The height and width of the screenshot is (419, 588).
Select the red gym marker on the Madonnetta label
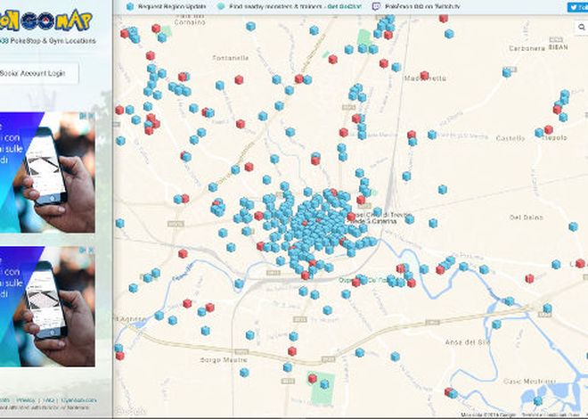point(424,76)
